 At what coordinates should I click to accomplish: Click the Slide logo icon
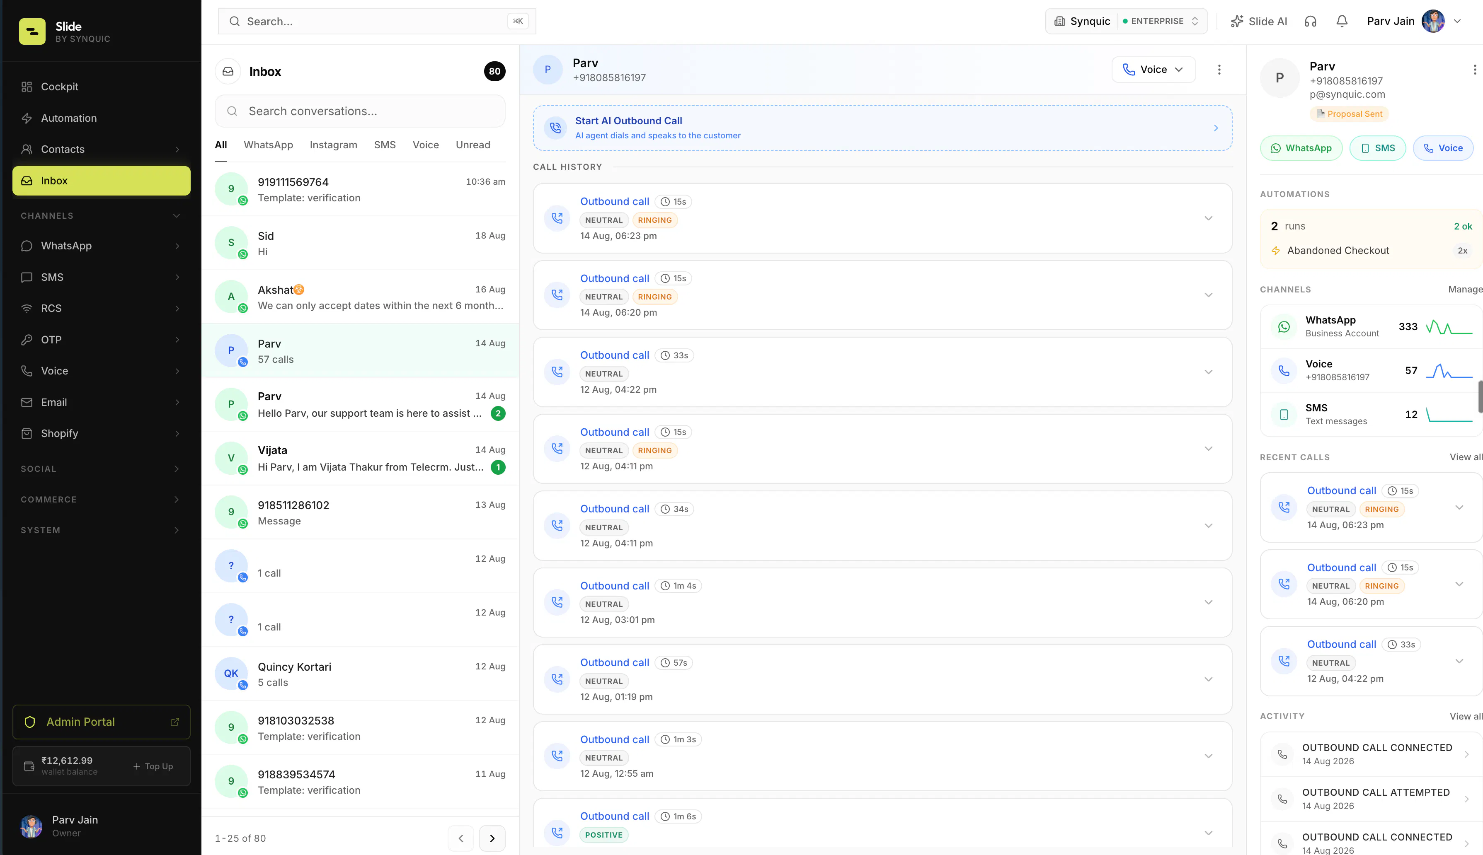click(32, 31)
